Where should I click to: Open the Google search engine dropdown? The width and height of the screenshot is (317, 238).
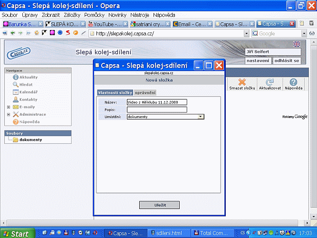coord(304,34)
